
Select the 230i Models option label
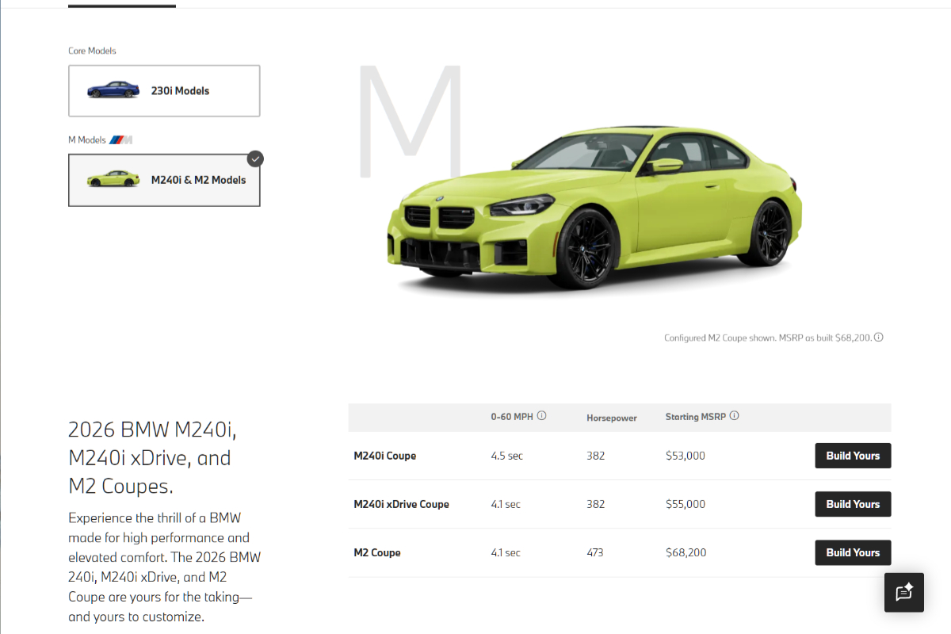click(x=180, y=91)
